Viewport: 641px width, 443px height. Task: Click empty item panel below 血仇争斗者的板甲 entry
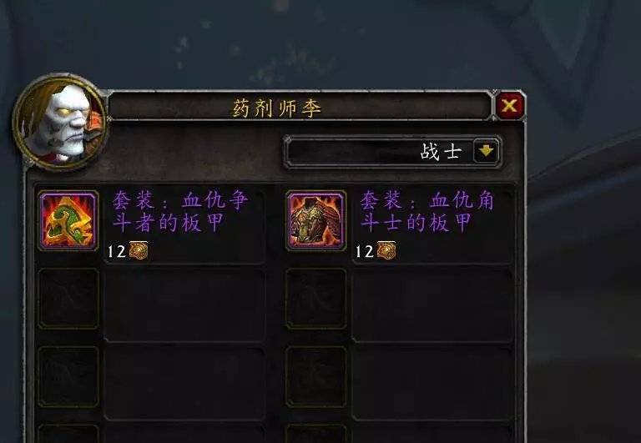pyautogui.click(x=184, y=305)
